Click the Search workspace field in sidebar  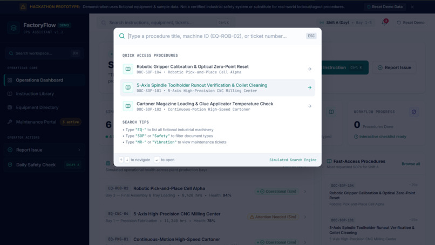[x=44, y=53]
